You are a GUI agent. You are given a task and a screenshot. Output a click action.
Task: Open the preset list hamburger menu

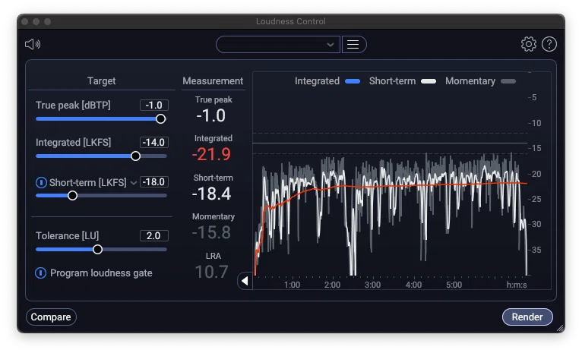point(353,45)
